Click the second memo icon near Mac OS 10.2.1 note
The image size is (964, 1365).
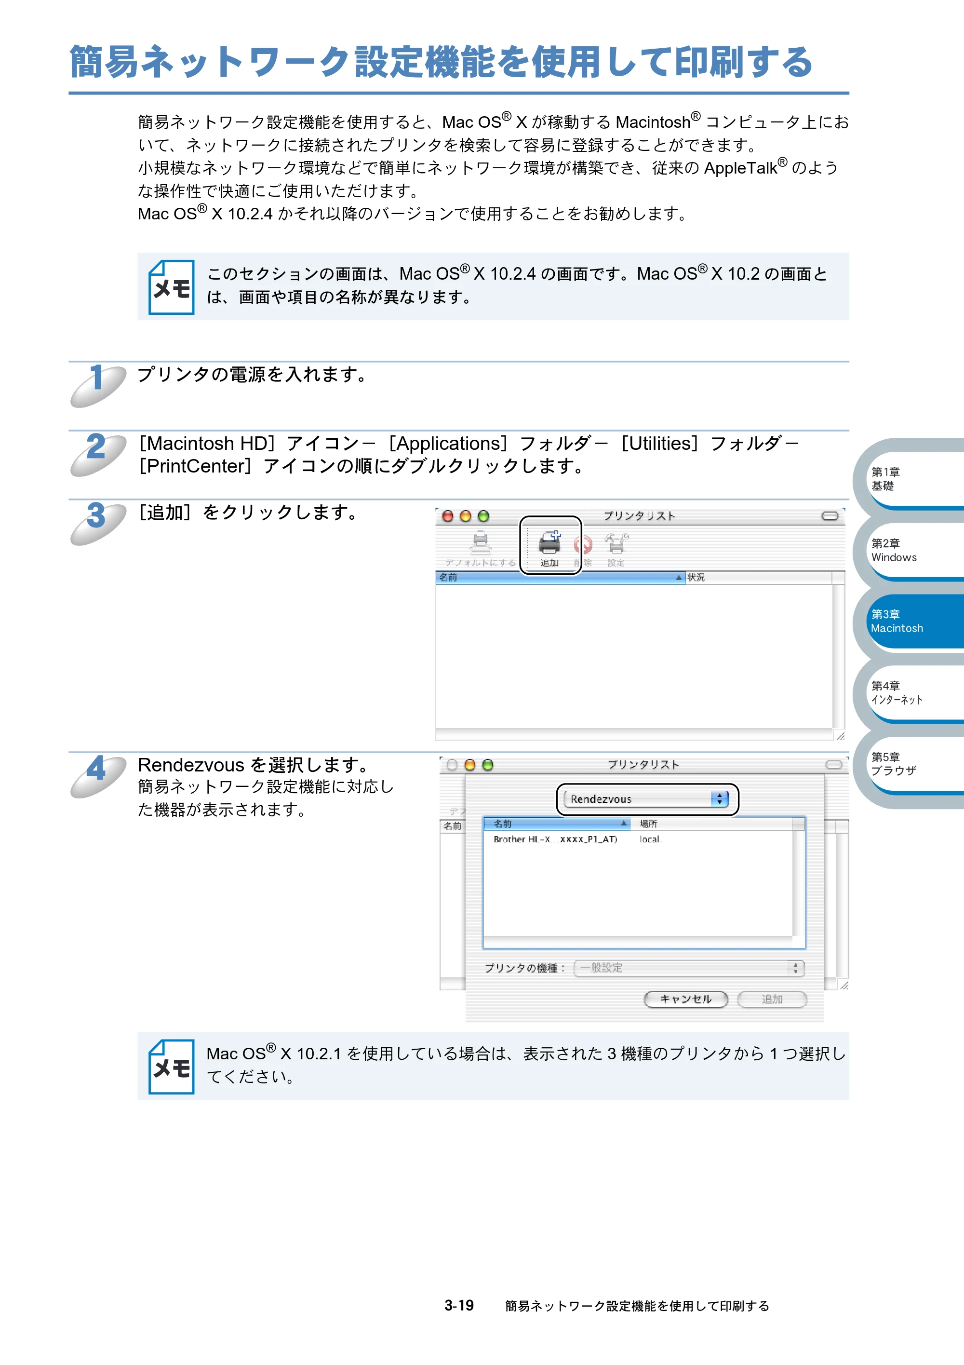pos(171,1067)
